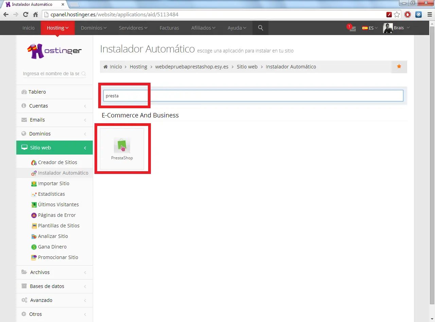This screenshot has width=435, height=322.
Task: Open the Tablero sidebar item
Action: click(x=54, y=92)
